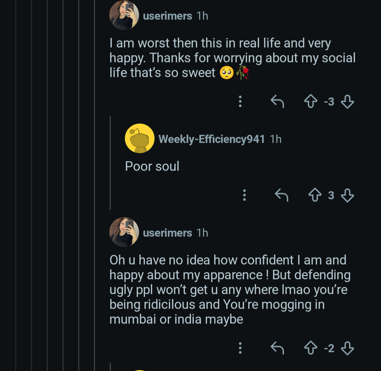The height and width of the screenshot is (371, 381).
Task: Open the Weekly-Efficiency941 username link
Action: pyautogui.click(x=212, y=139)
